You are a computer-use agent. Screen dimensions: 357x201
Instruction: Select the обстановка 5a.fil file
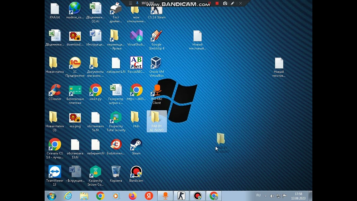[95, 122]
